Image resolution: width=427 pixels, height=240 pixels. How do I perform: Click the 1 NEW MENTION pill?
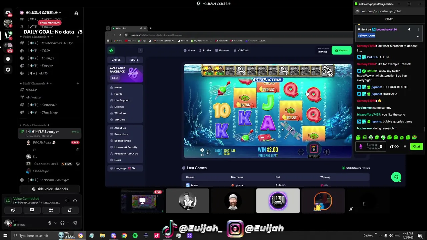point(50,23)
